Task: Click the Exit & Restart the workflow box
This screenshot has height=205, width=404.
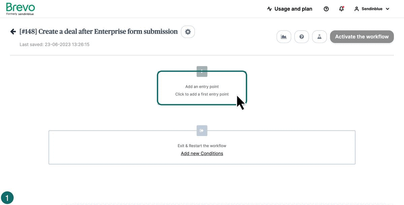Action: pos(202,146)
